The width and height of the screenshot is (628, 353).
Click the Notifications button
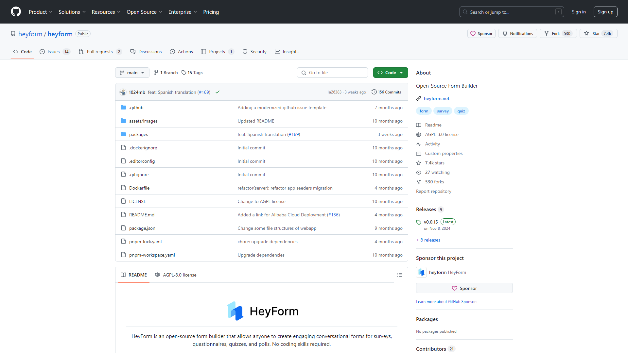click(517, 33)
